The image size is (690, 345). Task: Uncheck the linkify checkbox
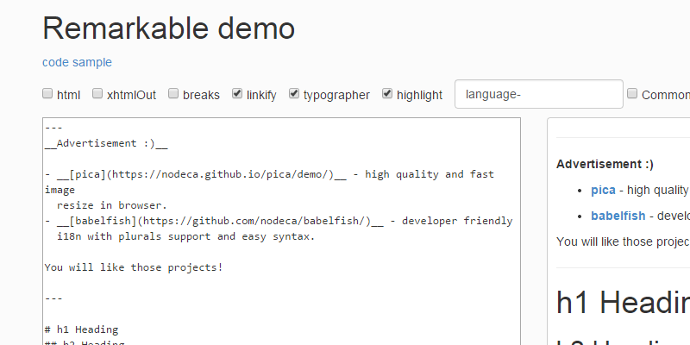[x=237, y=94]
